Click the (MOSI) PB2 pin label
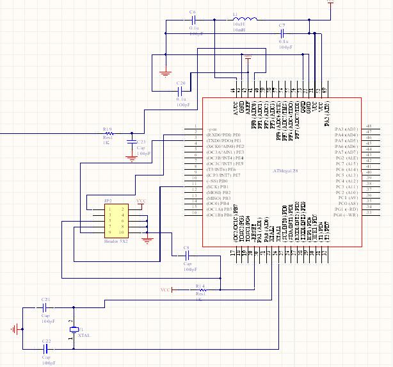393x367 pixels. click(x=218, y=193)
